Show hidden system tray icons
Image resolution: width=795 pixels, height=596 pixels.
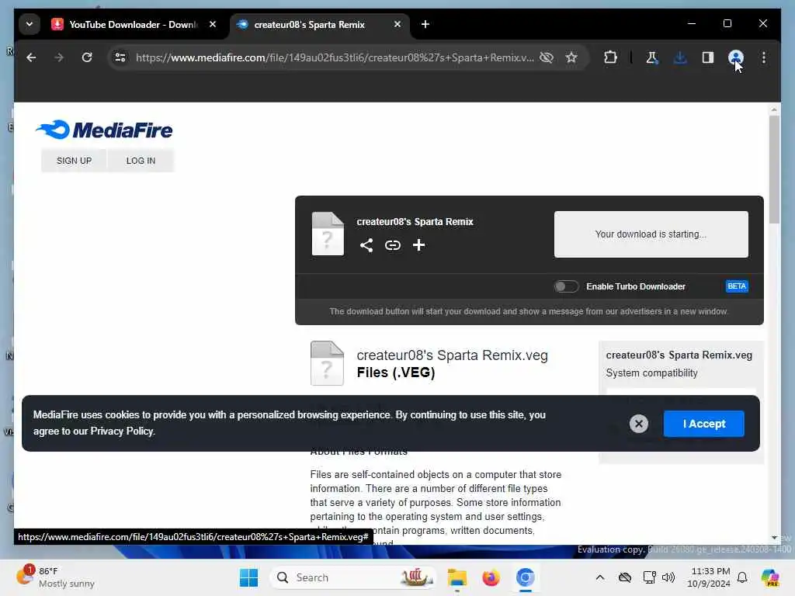click(600, 577)
